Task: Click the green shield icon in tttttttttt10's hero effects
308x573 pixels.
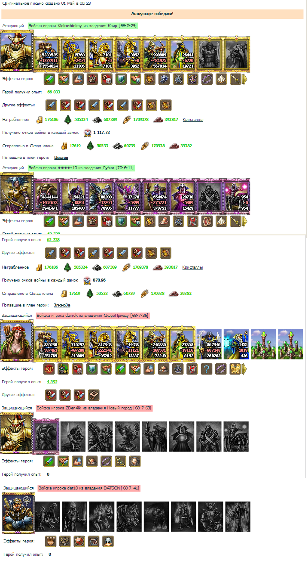Action: (x=121, y=221)
